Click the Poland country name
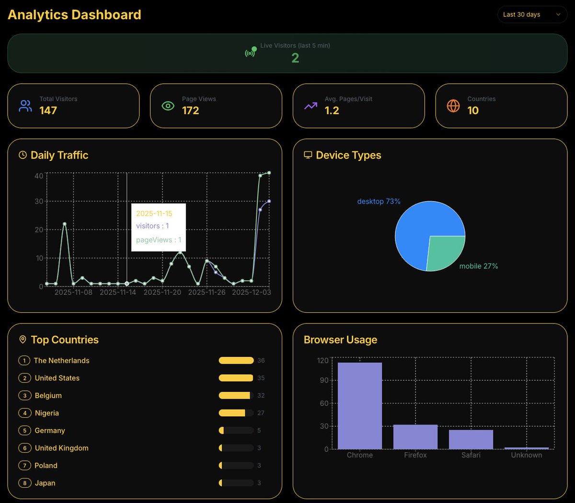This screenshot has width=575, height=503. 46,466
